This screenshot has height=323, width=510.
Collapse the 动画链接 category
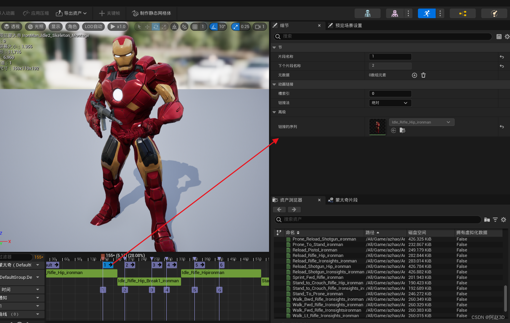(x=274, y=84)
